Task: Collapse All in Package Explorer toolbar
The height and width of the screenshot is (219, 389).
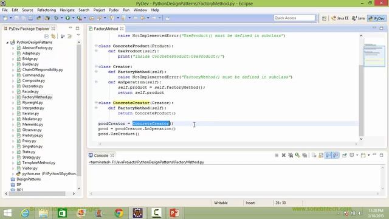Action: click(46, 36)
